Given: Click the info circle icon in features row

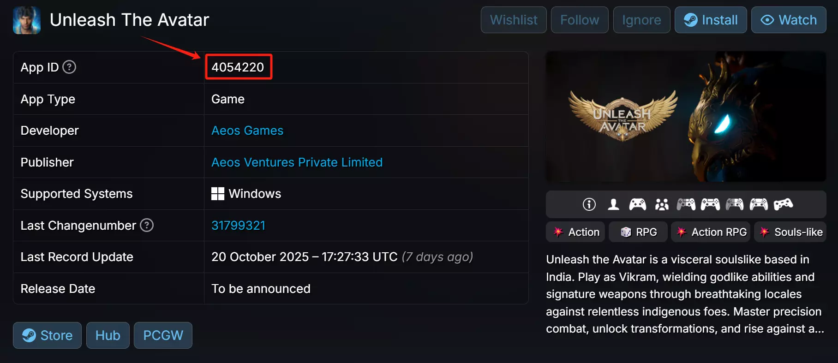Looking at the screenshot, I should pos(589,204).
